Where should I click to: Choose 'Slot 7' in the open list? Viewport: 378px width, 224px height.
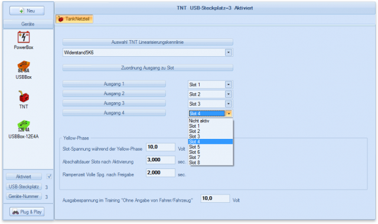pos(210,157)
